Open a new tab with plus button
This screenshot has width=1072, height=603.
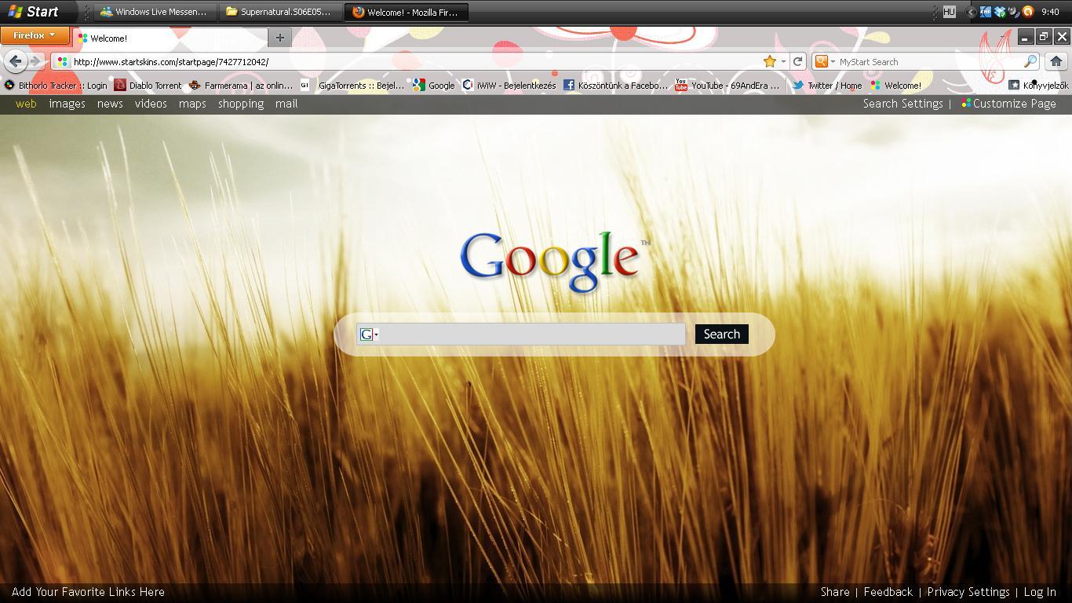coord(279,38)
